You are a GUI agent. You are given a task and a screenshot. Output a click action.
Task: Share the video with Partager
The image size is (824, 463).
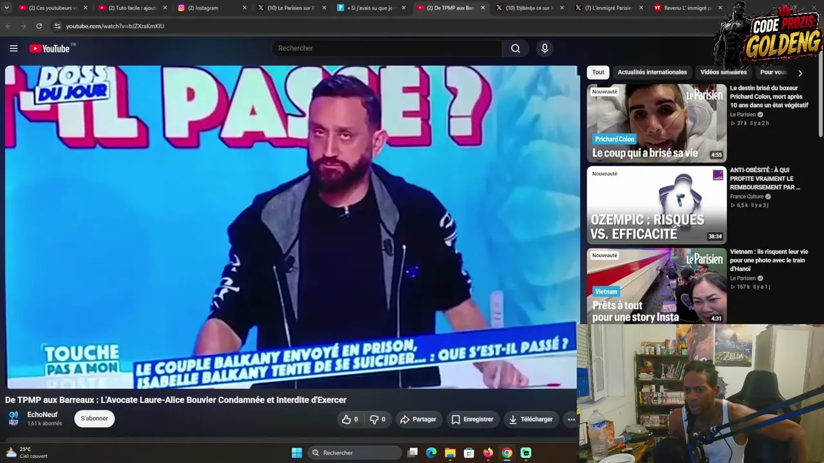click(418, 419)
